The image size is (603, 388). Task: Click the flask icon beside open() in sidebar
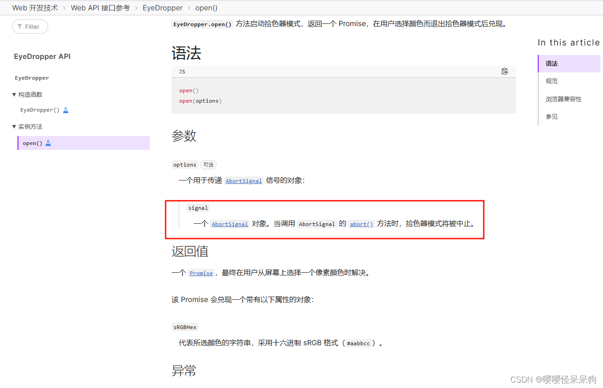pyautogui.click(x=48, y=143)
